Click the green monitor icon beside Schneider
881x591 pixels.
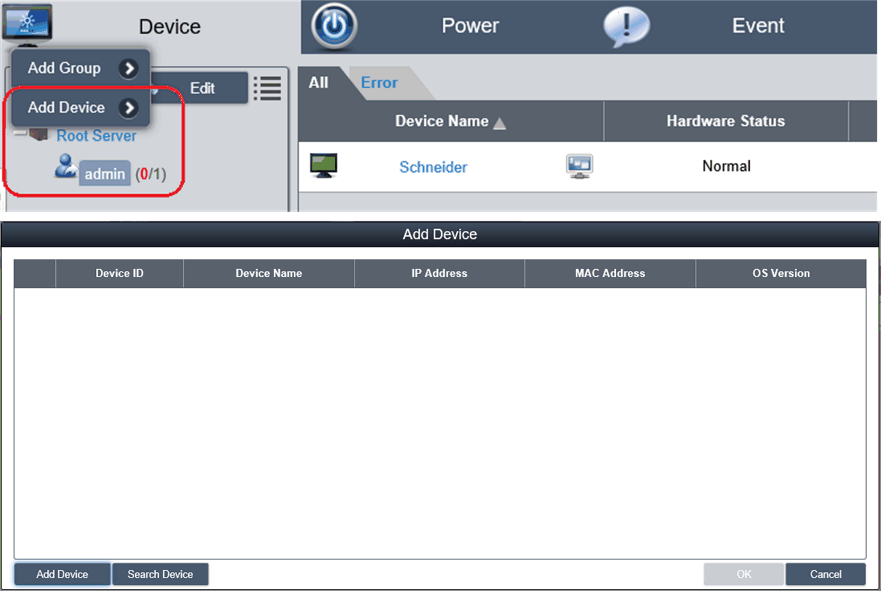pos(323,165)
